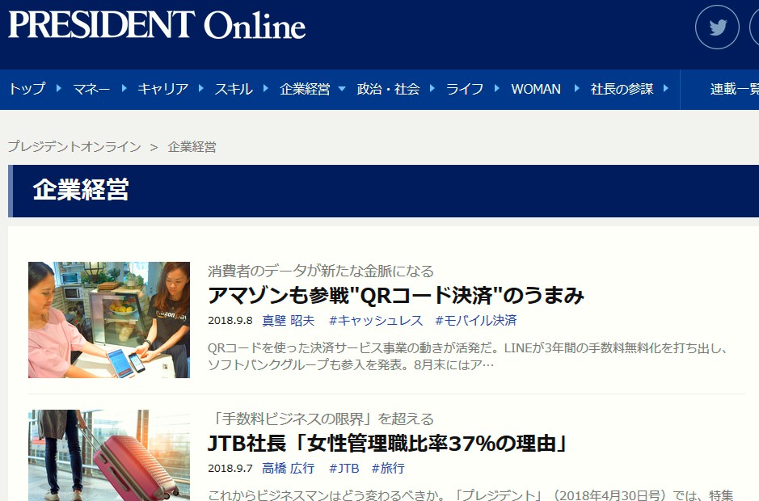Open the WOMAN section

point(535,89)
